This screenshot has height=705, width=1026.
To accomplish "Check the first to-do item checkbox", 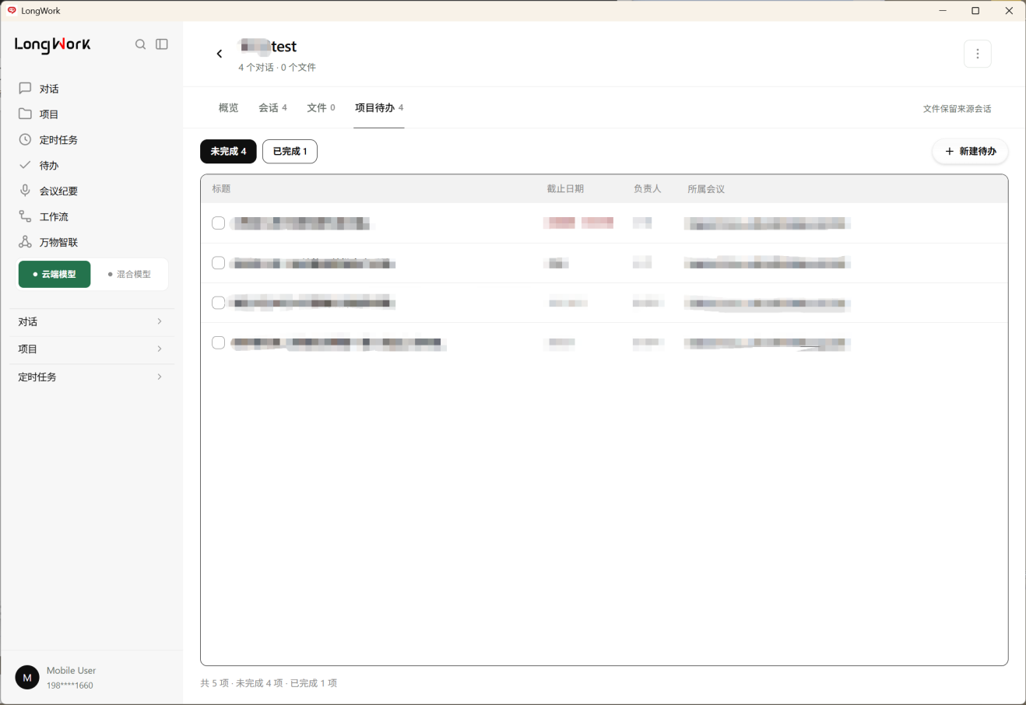I will (x=218, y=223).
